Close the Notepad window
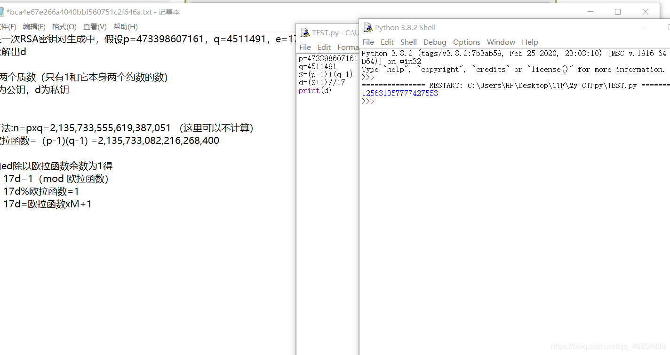This screenshot has width=670, height=355. (645, 12)
